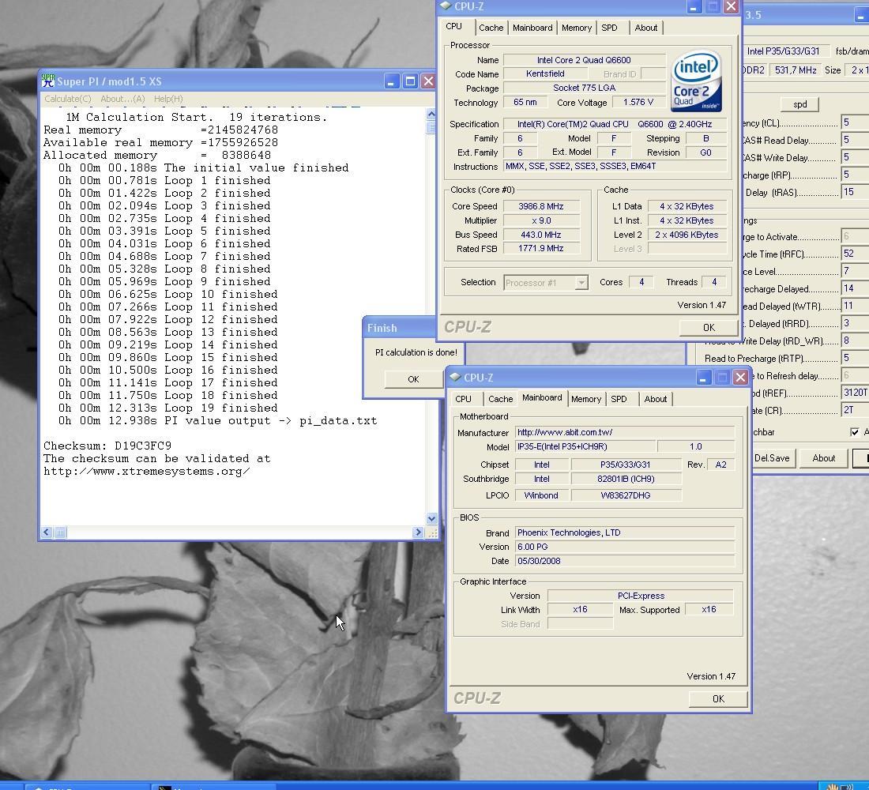This screenshot has height=790, width=869.
Task: Click OK in lower CPU-Z window
Action: click(x=718, y=699)
